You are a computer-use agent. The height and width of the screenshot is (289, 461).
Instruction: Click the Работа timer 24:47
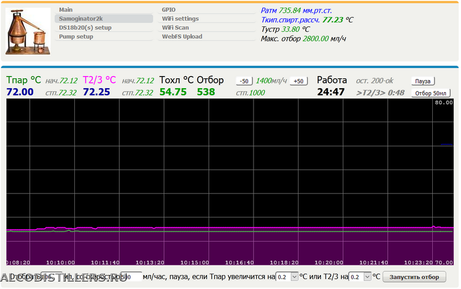point(331,92)
